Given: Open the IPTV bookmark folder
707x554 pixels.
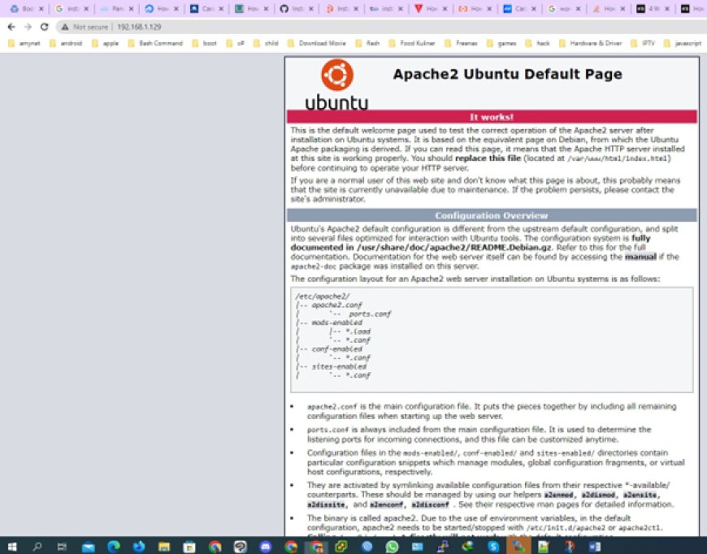Looking at the screenshot, I should [x=644, y=43].
